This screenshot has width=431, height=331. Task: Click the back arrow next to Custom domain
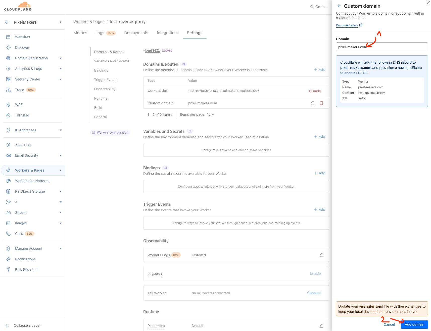(x=339, y=6)
